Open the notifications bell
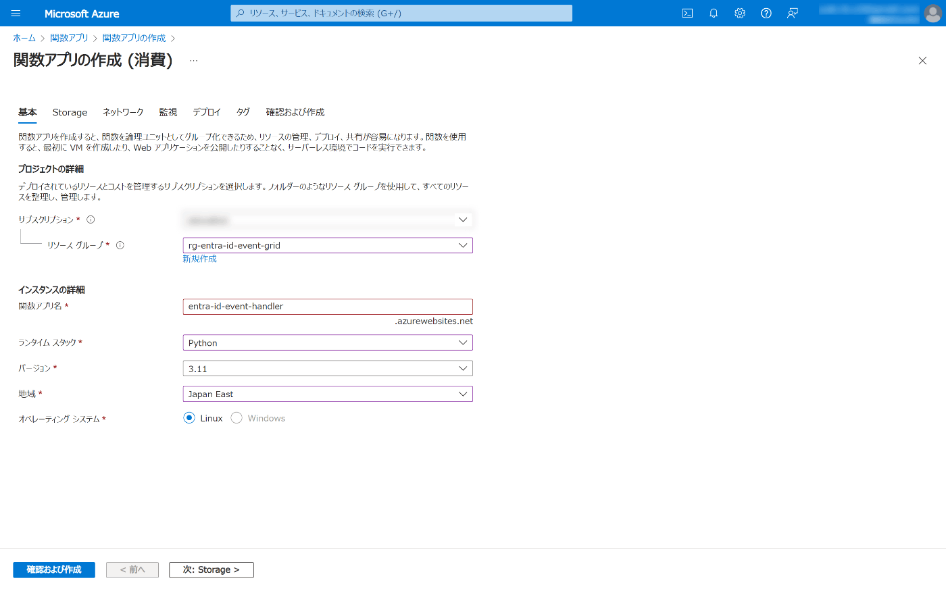The width and height of the screenshot is (946, 591). [714, 14]
